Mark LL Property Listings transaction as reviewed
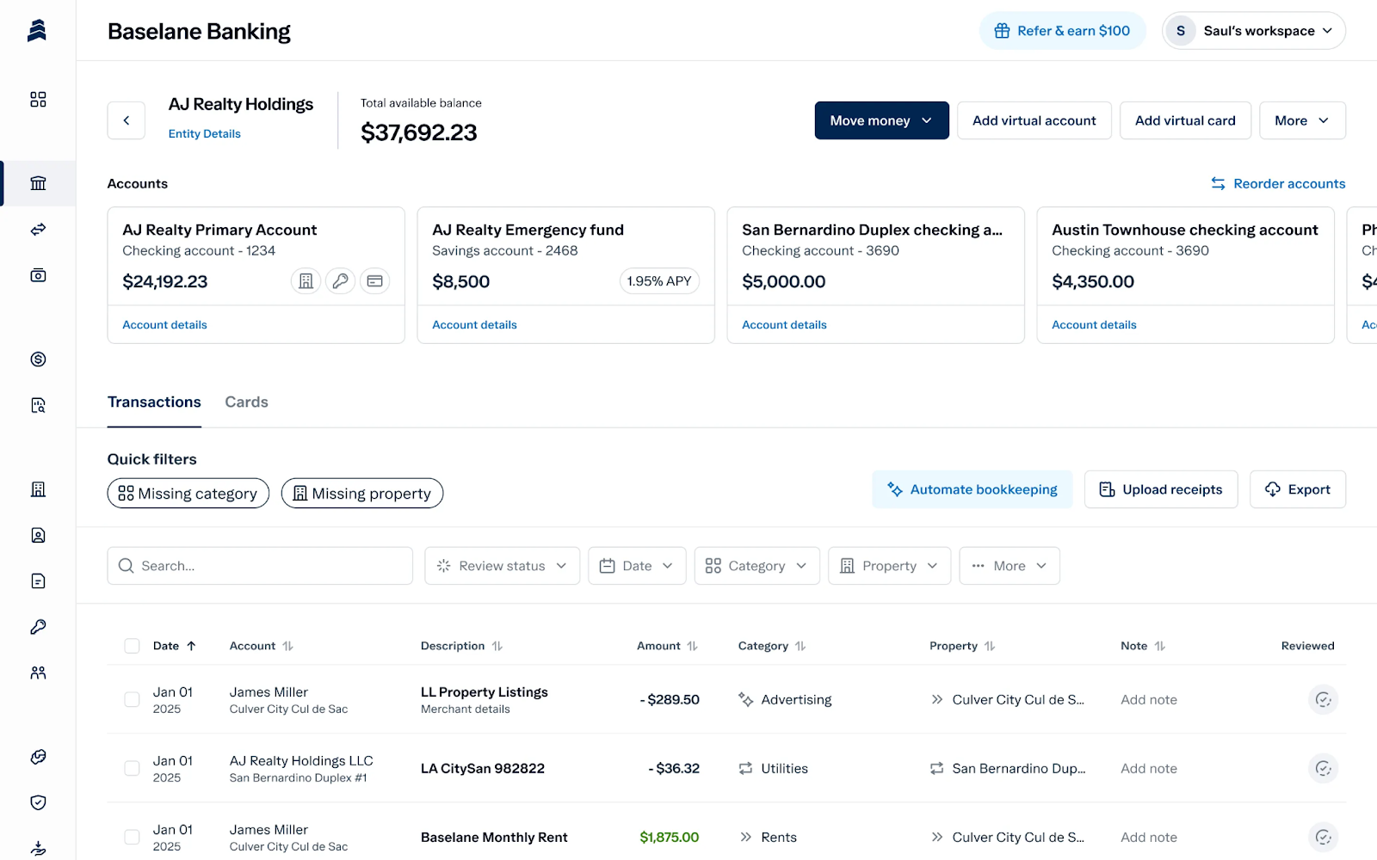The width and height of the screenshot is (1377, 860). pyautogui.click(x=1323, y=700)
